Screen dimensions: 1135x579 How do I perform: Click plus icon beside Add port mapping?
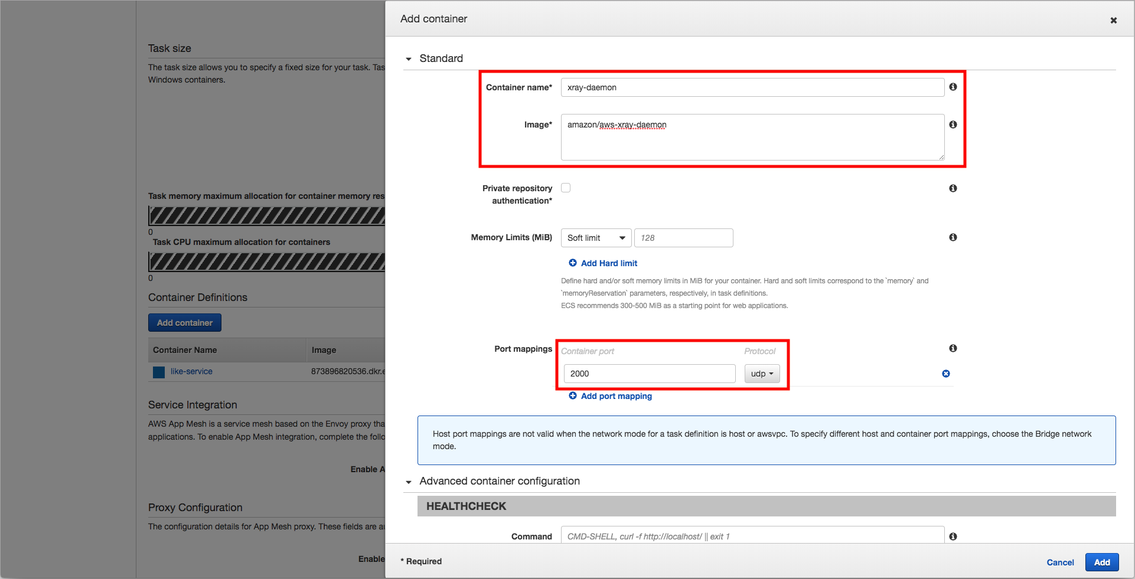572,395
